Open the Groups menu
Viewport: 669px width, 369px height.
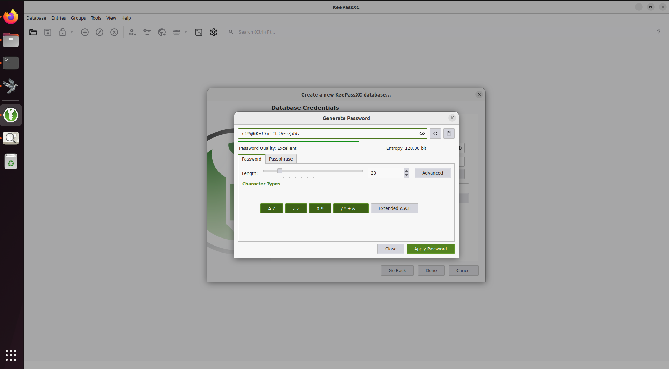[78, 18]
